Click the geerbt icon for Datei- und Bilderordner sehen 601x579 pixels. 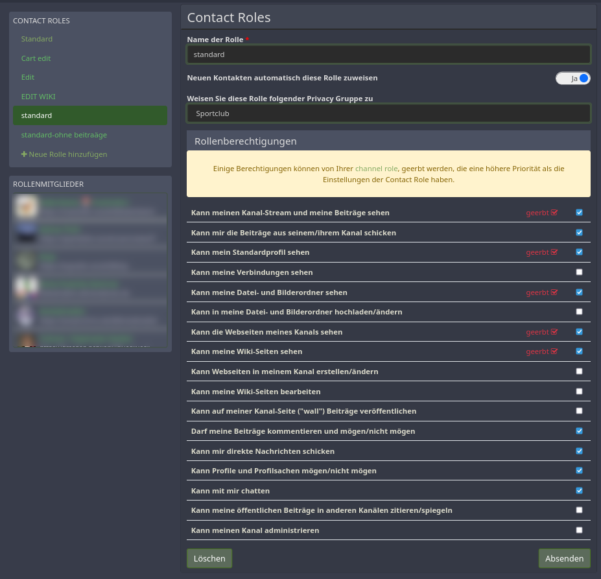554,292
